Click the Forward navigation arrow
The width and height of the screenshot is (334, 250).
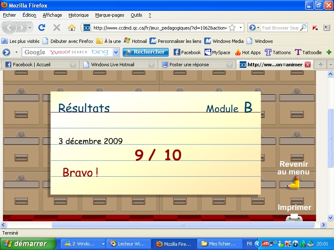click(x=22, y=27)
